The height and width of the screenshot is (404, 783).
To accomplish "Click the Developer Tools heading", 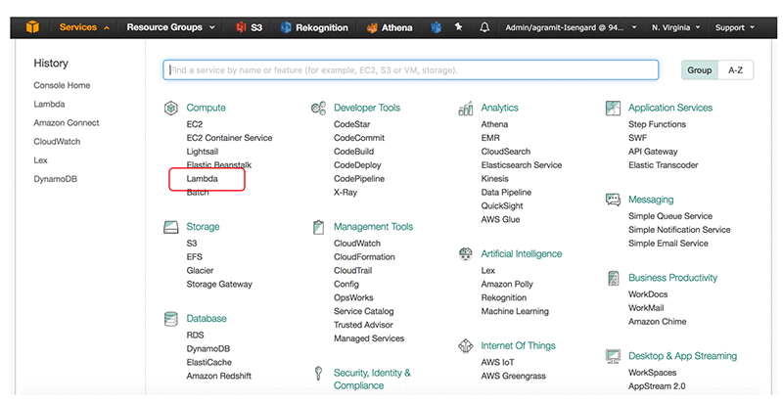I will coord(367,108).
